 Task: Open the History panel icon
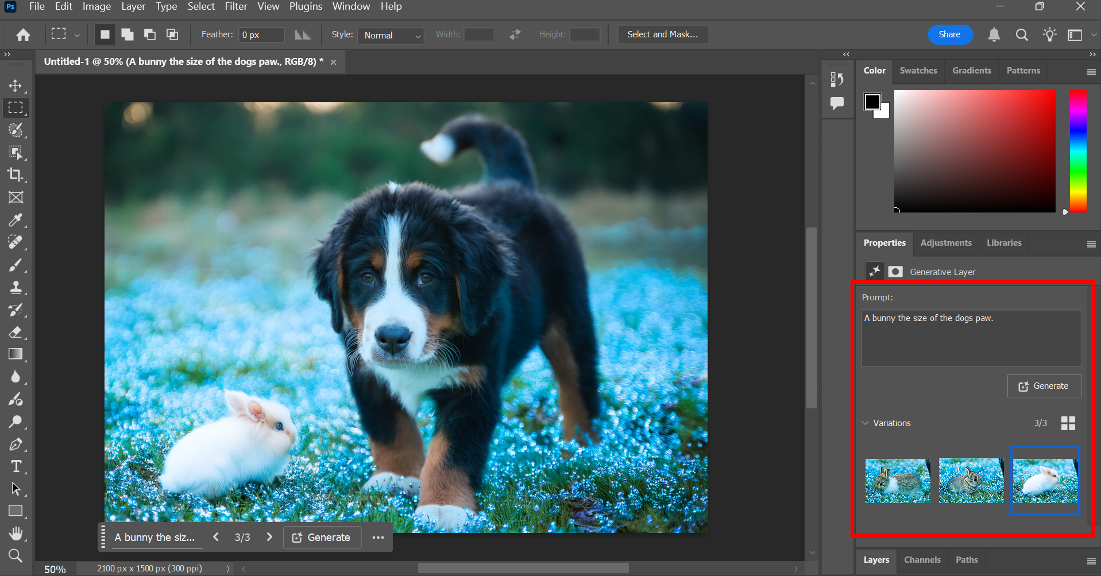pyautogui.click(x=837, y=79)
